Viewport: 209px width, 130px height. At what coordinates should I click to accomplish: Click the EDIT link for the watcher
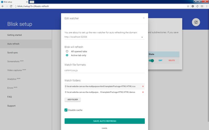160,61
